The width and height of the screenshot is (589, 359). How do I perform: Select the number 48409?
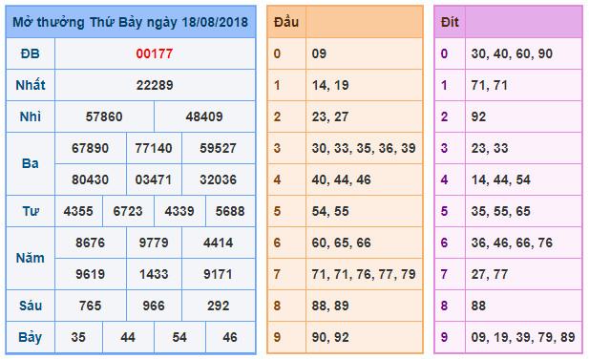click(x=204, y=116)
